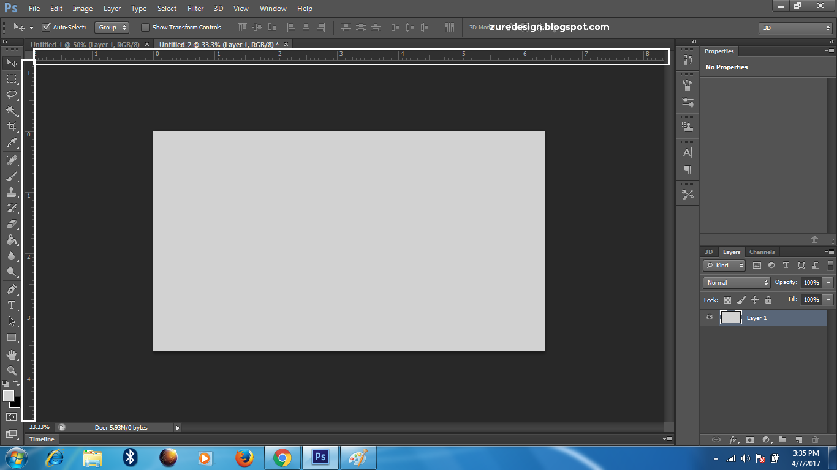837x470 pixels.
Task: Select the Lasso tool
Action: (11, 94)
